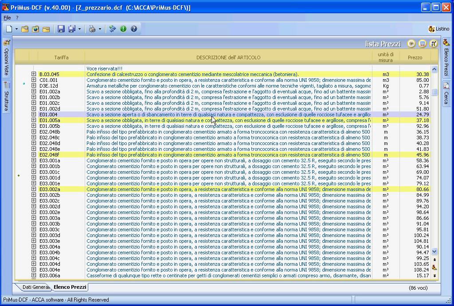Click the DESCRIZIONE dell' ARTICOLO column header

pos(228,57)
